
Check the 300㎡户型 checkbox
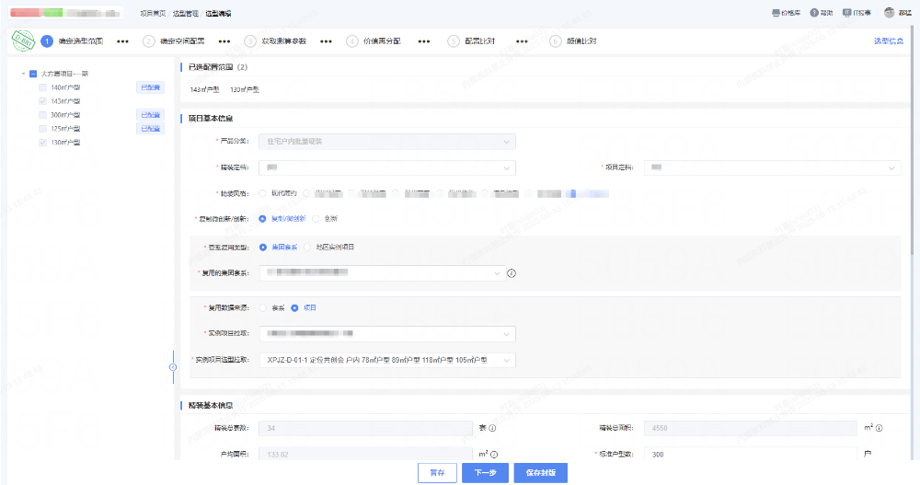pos(42,115)
